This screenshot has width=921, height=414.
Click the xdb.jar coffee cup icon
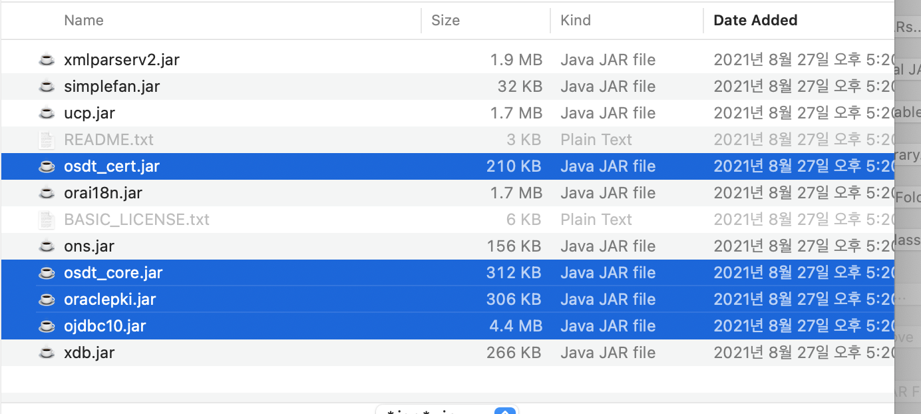pos(46,353)
